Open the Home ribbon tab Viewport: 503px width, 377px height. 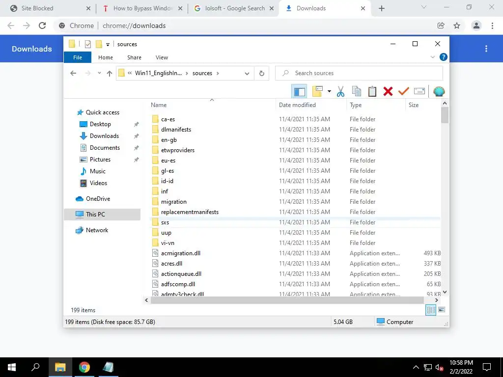click(x=106, y=57)
